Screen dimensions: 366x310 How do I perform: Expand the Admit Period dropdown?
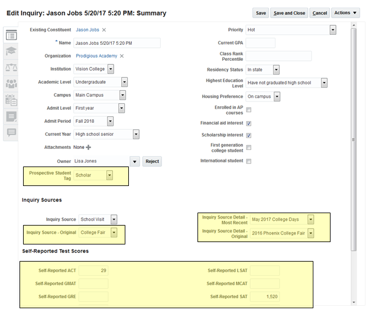(x=110, y=121)
